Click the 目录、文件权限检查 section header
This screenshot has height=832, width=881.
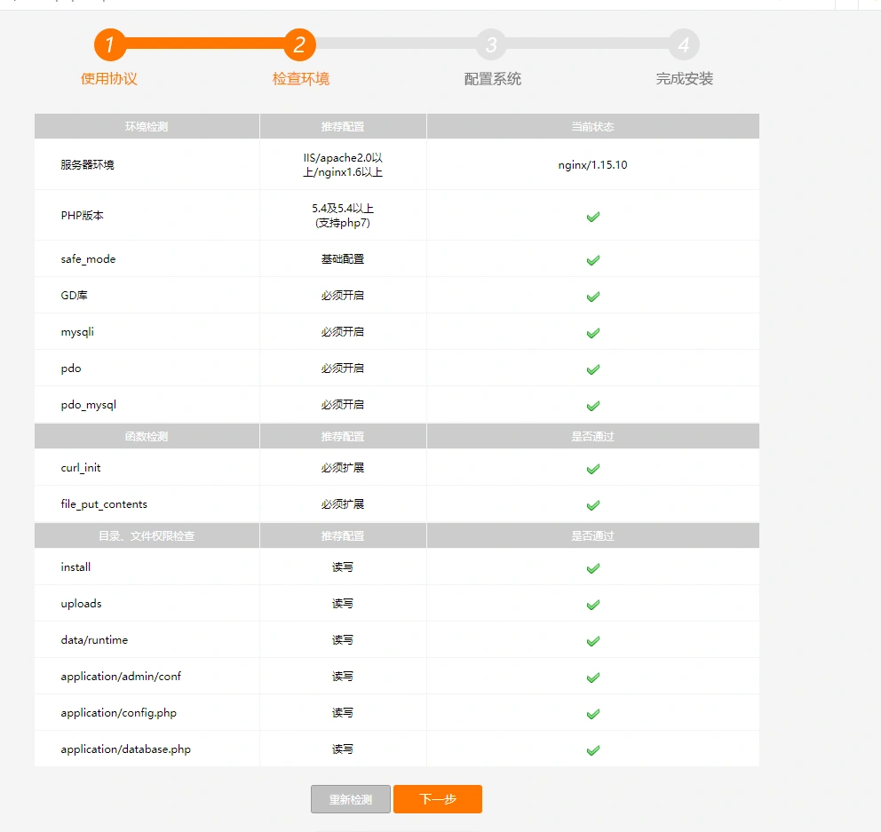point(147,536)
